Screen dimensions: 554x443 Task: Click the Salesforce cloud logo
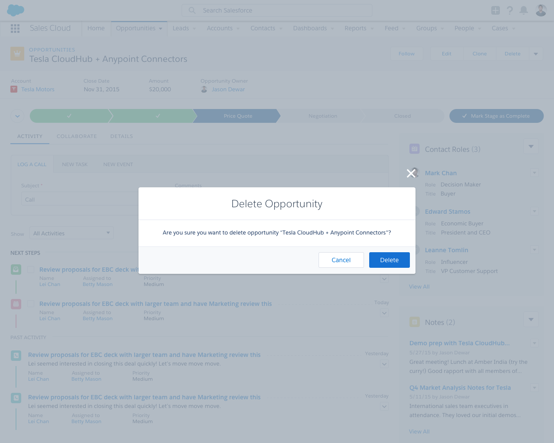[16, 10]
